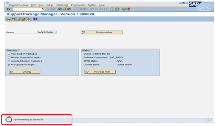Open the Edit menu

pos(33,5)
